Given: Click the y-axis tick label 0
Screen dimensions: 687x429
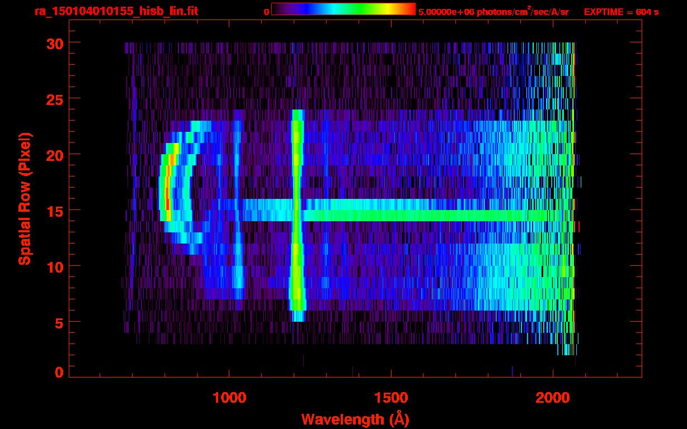Looking at the screenshot, I should (59, 372).
